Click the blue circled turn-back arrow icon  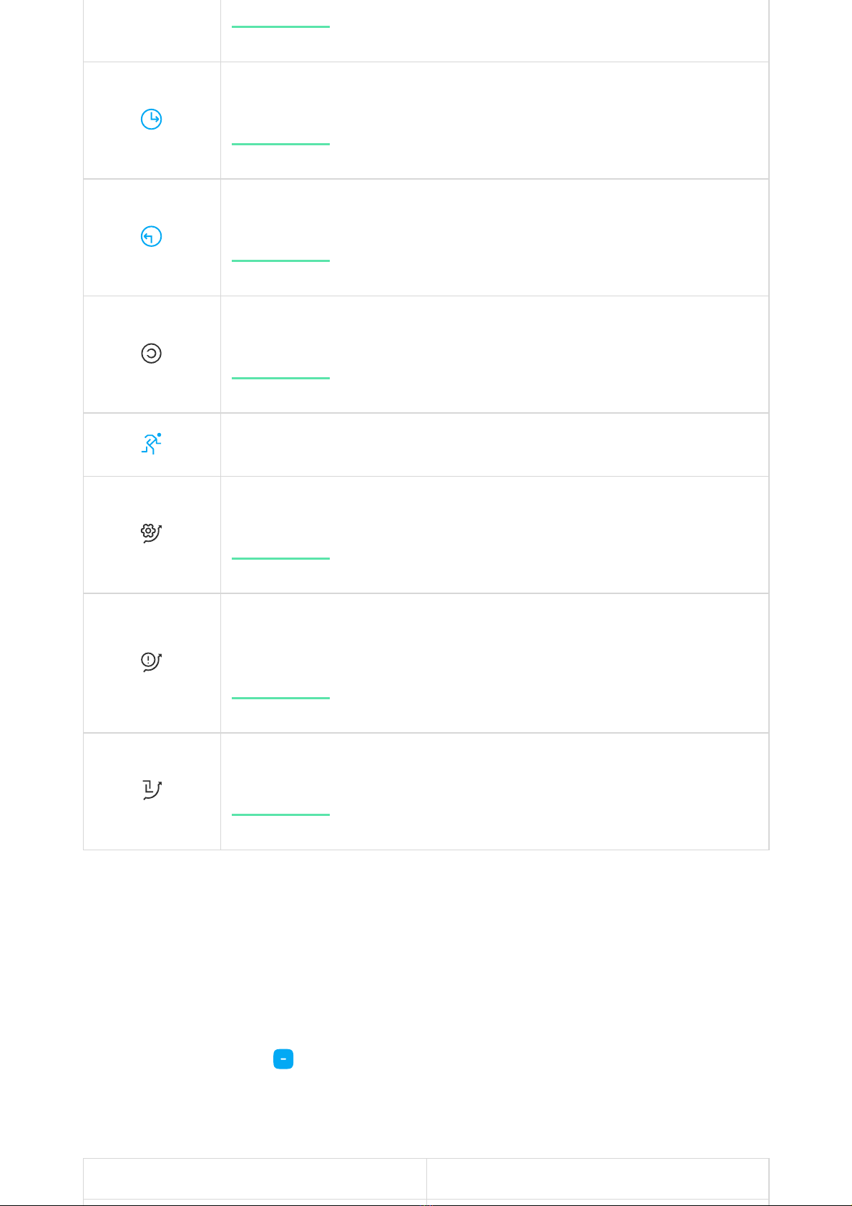[x=151, y=236]
